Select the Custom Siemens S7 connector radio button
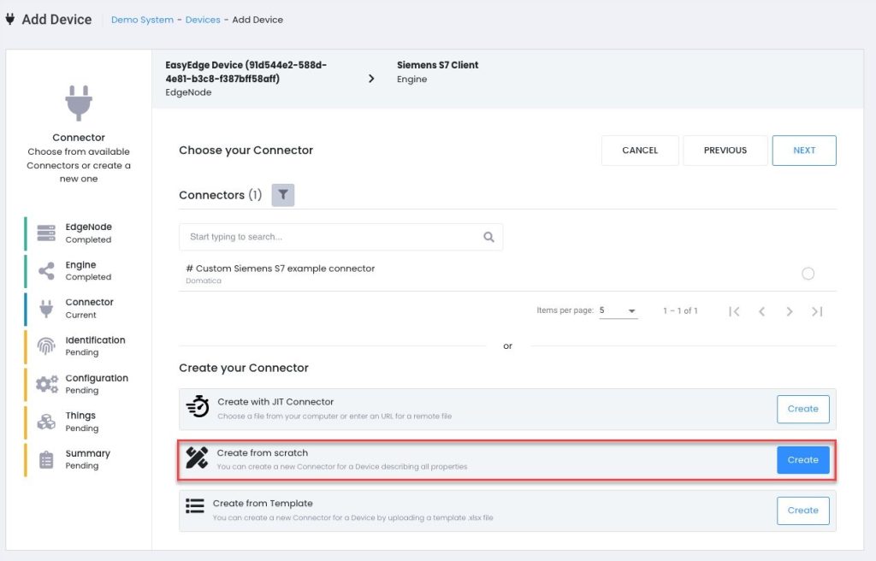Screen dimensions: 876x561 click(x=808, y=274)
